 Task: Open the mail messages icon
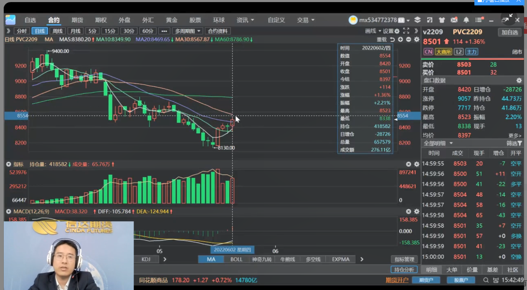pos(454,20)
